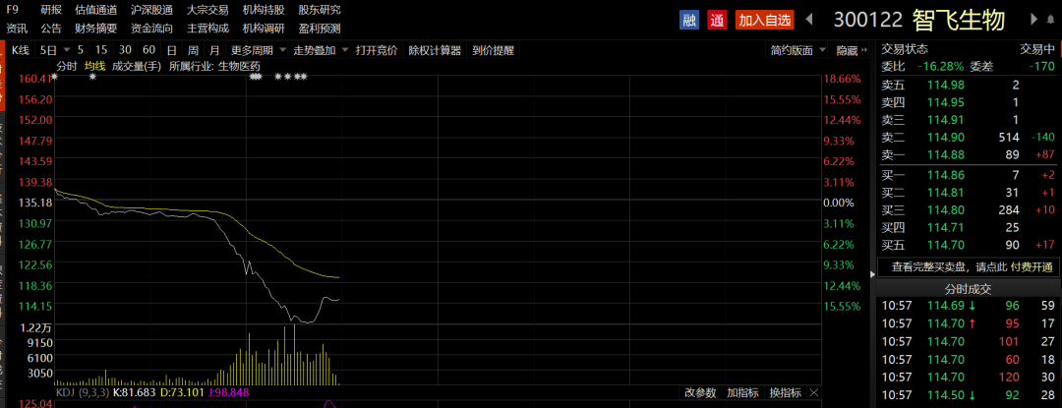
Task: Click the 加入自选 add to watchlist button
Action: pos(764,20)
